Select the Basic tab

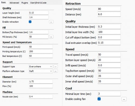[x=4, y=2]
